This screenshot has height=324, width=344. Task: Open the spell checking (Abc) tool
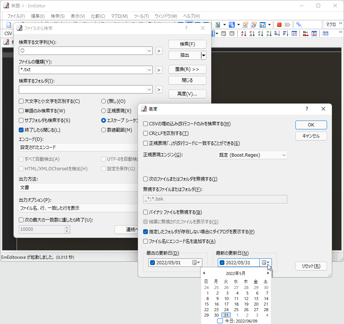pos(305,33)
